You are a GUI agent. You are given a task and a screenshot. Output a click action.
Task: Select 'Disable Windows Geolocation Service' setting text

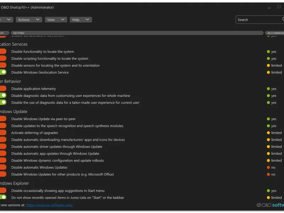pos(40,72)
